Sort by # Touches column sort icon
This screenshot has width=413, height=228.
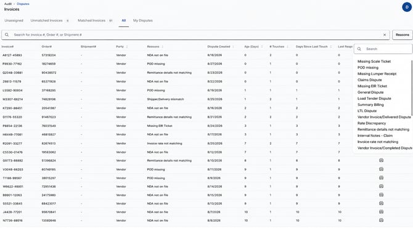tap(287, 47)
